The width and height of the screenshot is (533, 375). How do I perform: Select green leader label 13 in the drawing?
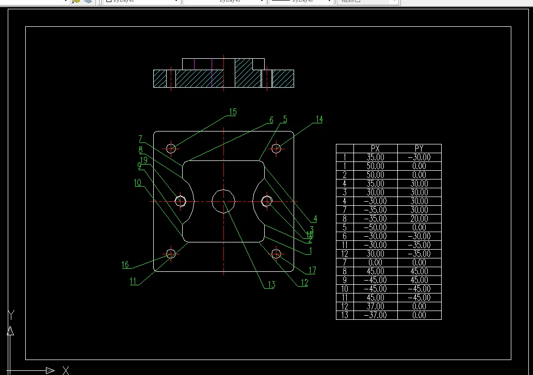[271, 285]
